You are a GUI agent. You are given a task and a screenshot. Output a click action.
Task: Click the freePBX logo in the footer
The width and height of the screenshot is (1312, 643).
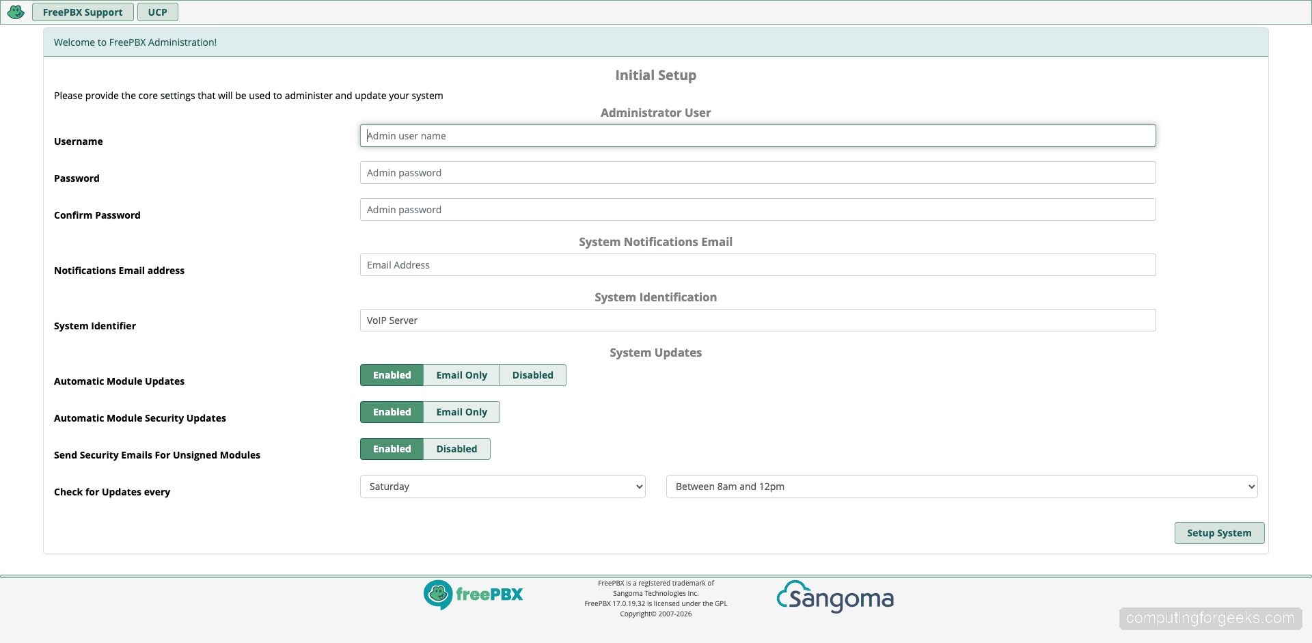click(x=473, y=594)
